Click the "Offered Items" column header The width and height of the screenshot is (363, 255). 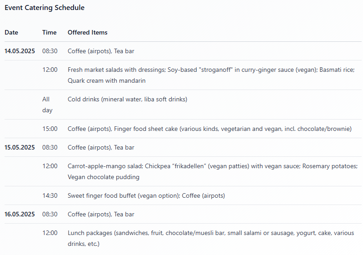pos(88,32)
